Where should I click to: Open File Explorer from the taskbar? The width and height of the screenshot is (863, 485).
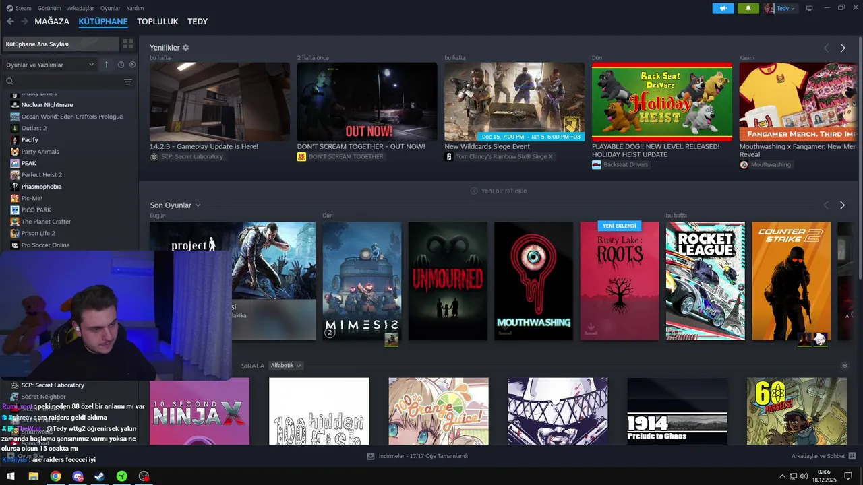click(33, 476)
